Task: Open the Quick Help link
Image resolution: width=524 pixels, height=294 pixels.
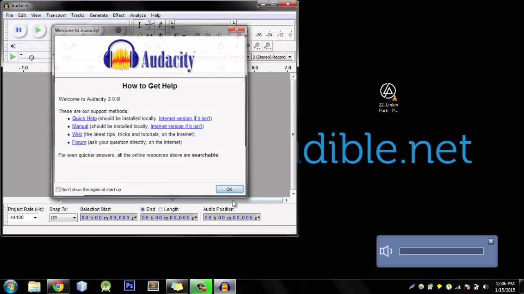Action: coord(84,118)
